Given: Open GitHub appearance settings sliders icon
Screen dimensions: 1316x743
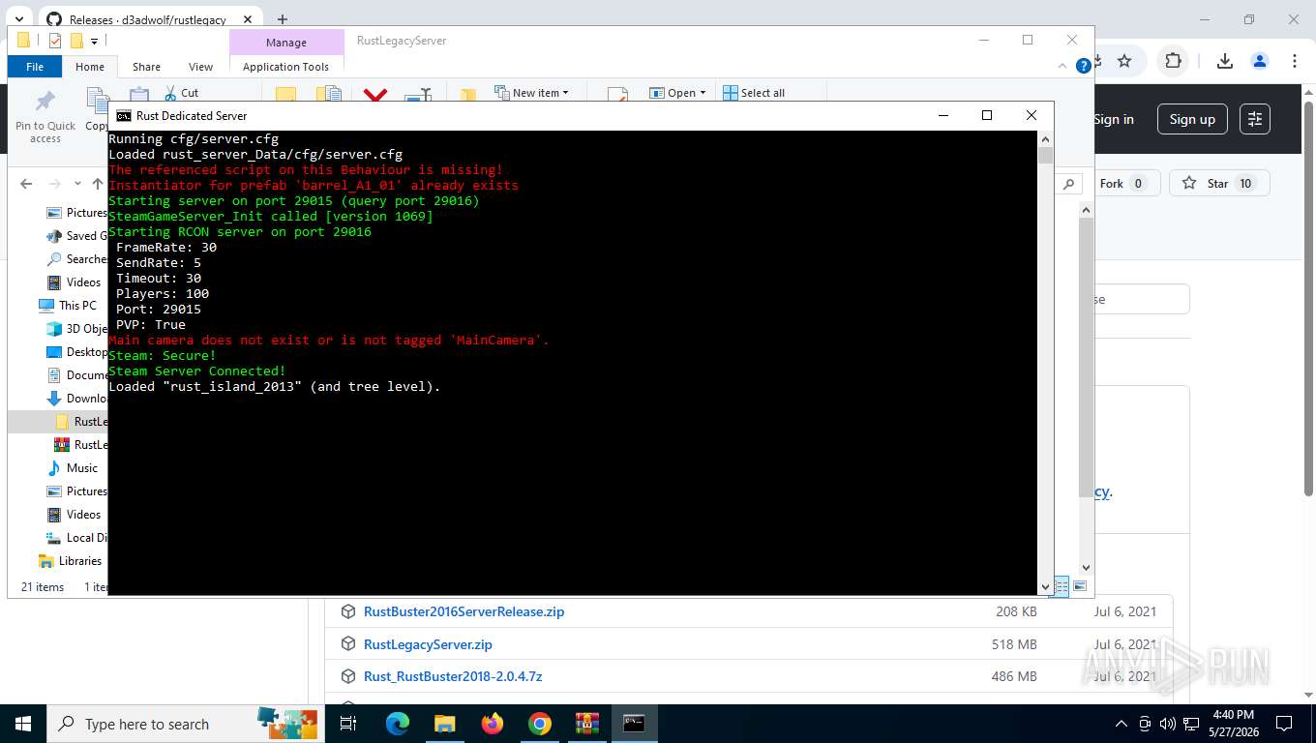Looking at the screenshot, I should [1255, 119].
